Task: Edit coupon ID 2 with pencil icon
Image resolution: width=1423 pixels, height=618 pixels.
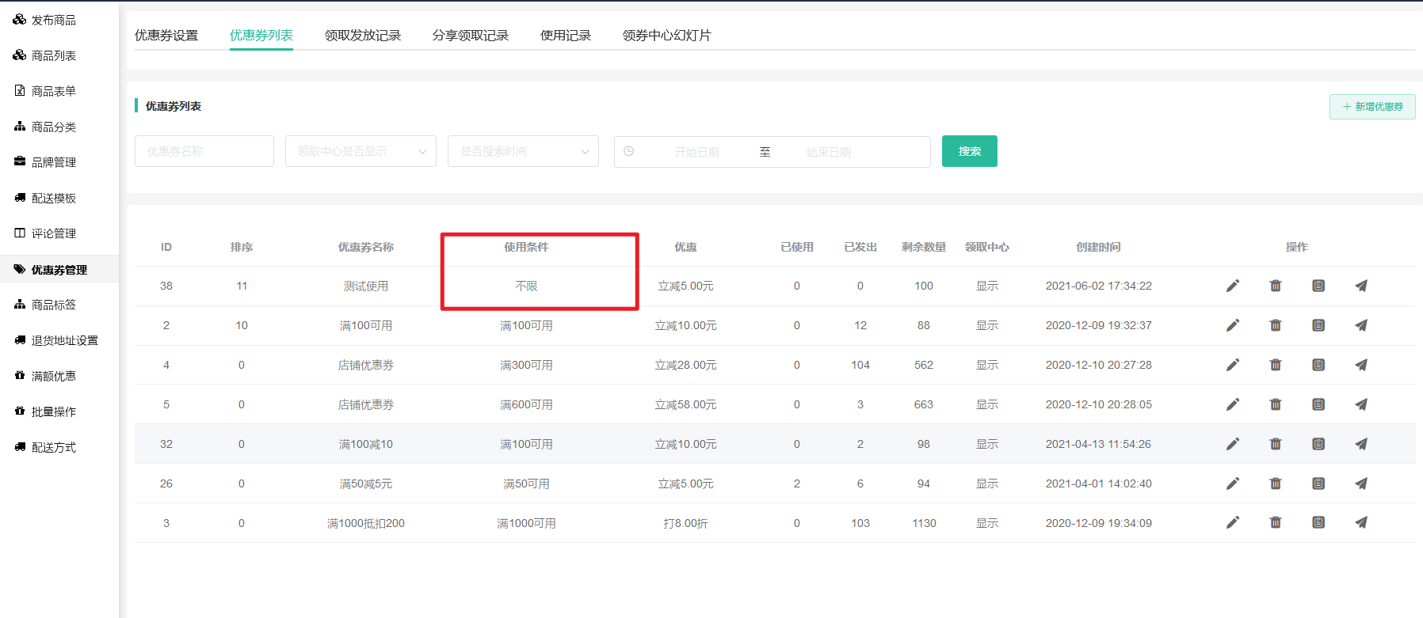Action: pos(1233,325)
